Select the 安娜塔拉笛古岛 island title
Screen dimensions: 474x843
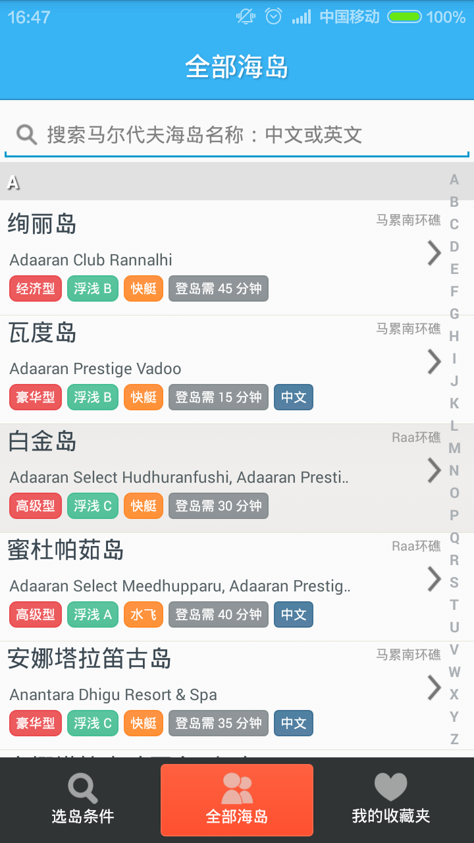pyautogui.click(x=90, y=659)
